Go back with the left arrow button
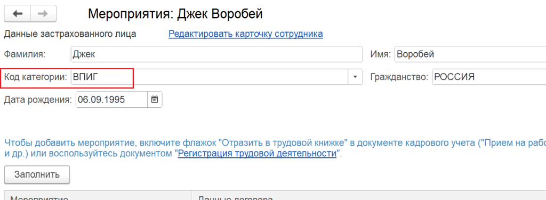Screen dimensions: 546x200 [18, 13]
